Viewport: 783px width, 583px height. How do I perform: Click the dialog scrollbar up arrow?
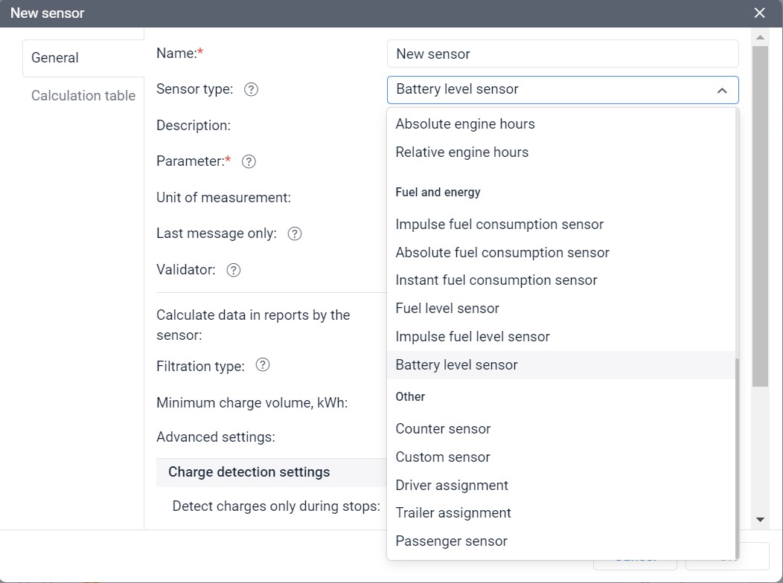click(x=760, y=37)
